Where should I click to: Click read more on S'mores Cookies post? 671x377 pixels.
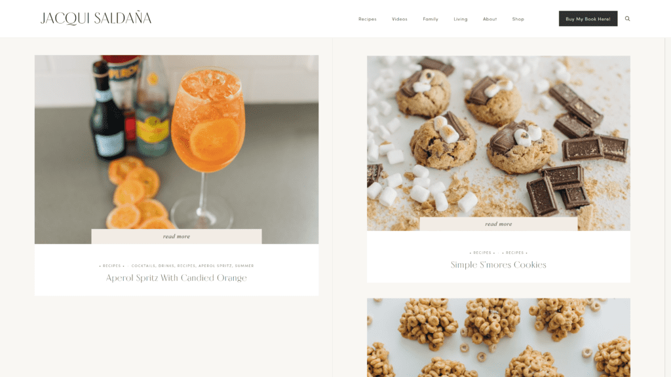(x=499, y=224)
